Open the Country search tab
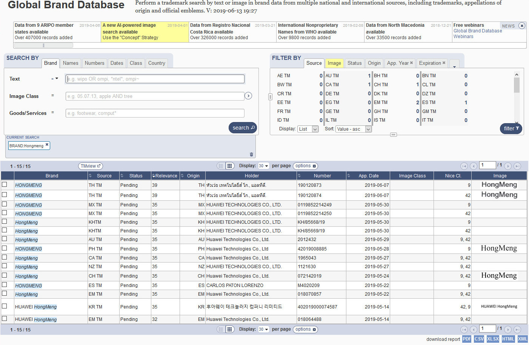The image size is (529, 345). [157, 63]
